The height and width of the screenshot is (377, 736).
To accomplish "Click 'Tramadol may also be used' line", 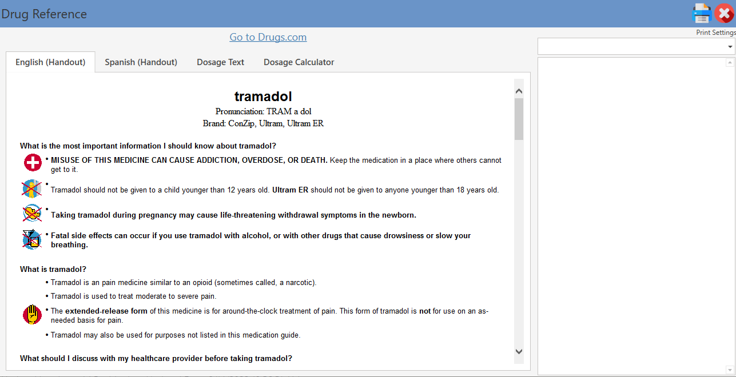I will 176,335.
